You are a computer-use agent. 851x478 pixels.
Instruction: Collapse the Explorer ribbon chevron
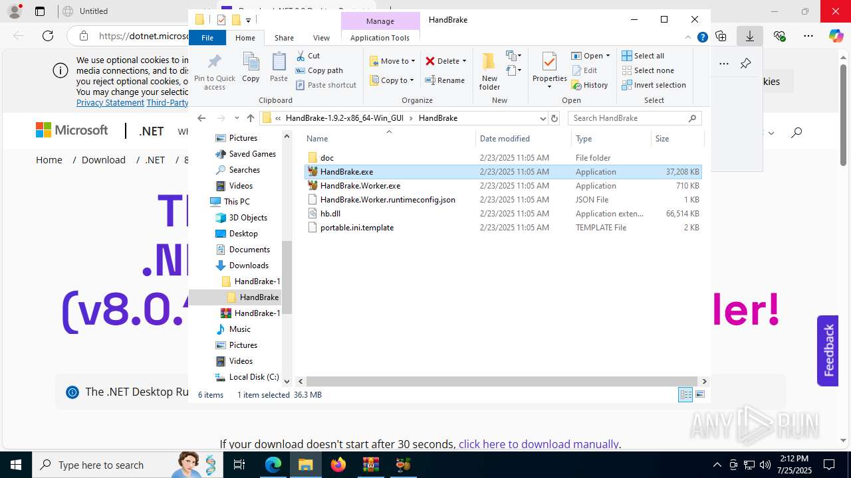click(x=688, y=38)
